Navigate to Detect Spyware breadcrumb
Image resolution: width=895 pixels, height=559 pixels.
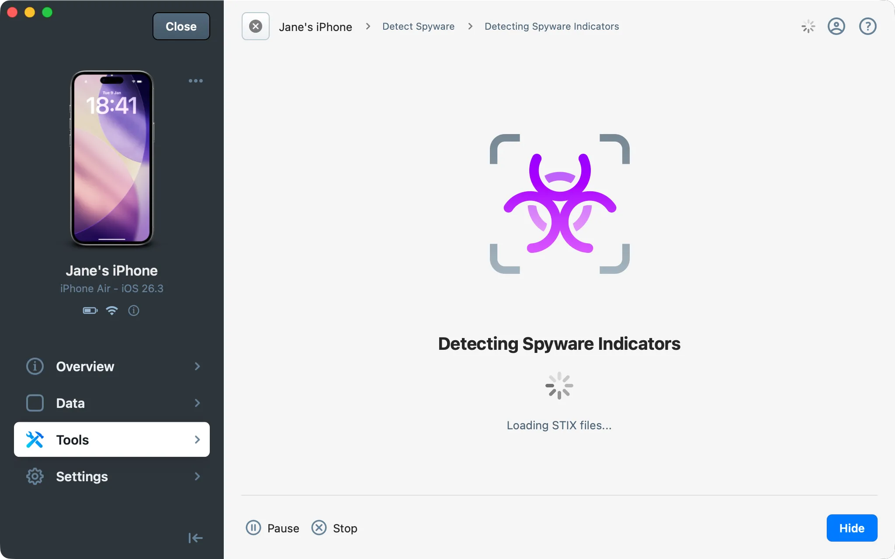[x=418, y=26]
